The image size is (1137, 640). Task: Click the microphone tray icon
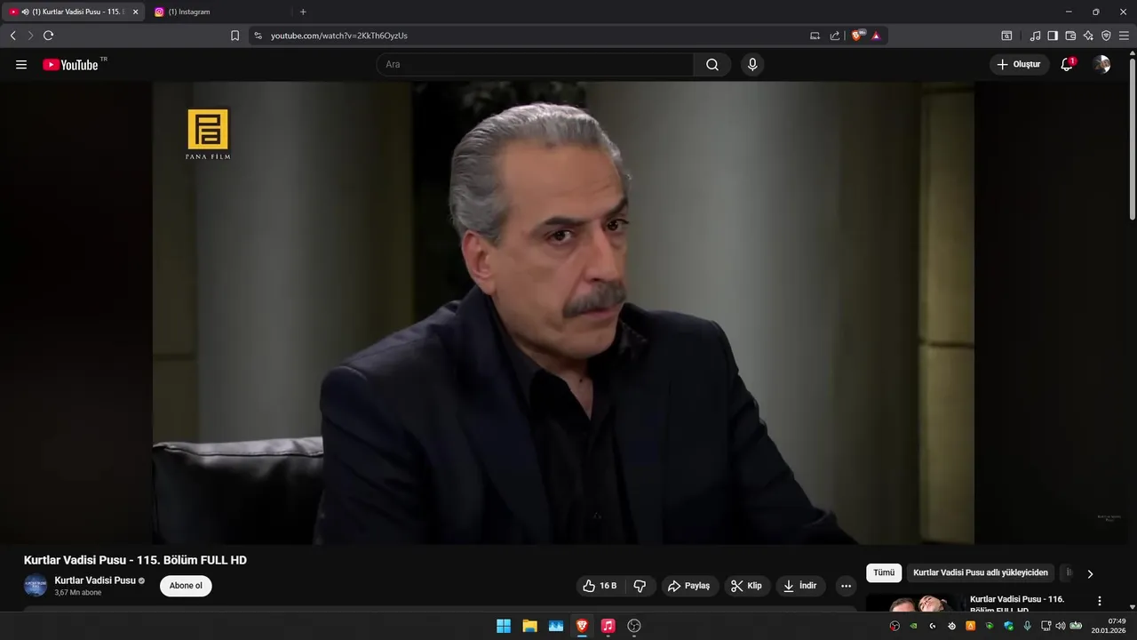pos(1028,626)
